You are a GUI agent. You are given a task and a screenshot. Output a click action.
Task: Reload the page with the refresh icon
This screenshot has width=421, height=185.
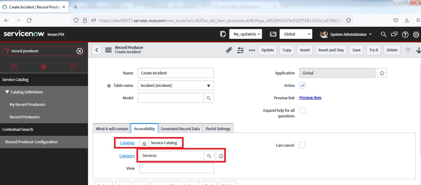tap(29, 20)
